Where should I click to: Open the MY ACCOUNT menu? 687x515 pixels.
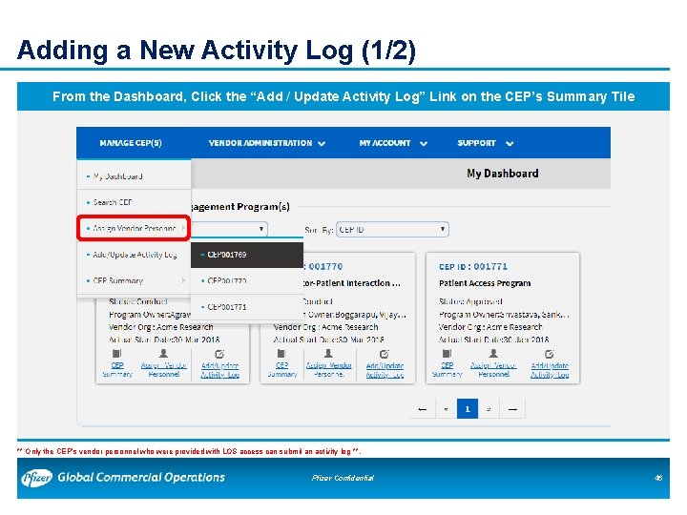pyautogui.click(x=385, y=143)
